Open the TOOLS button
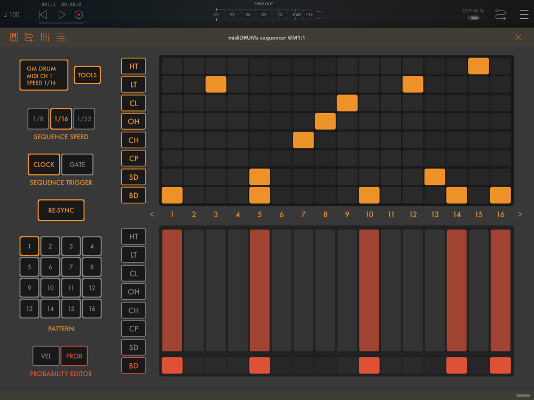534x400 pixels. pos(87,75)
